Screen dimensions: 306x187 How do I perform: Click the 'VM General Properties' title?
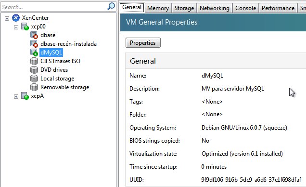(x=162, y=22)
